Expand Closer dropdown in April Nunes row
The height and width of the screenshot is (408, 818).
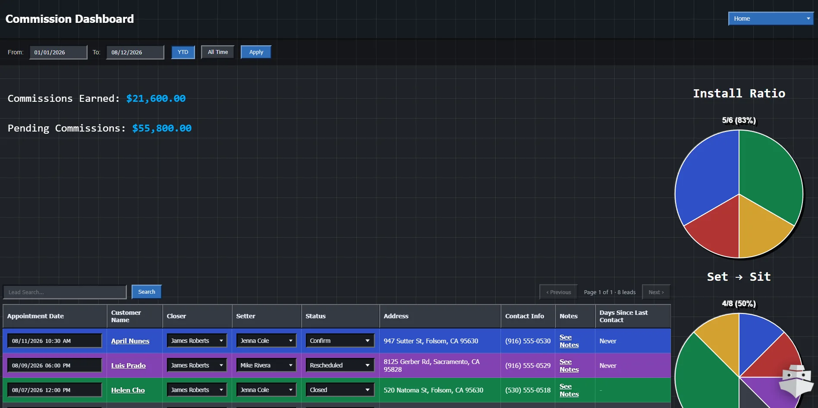(197, 341)
